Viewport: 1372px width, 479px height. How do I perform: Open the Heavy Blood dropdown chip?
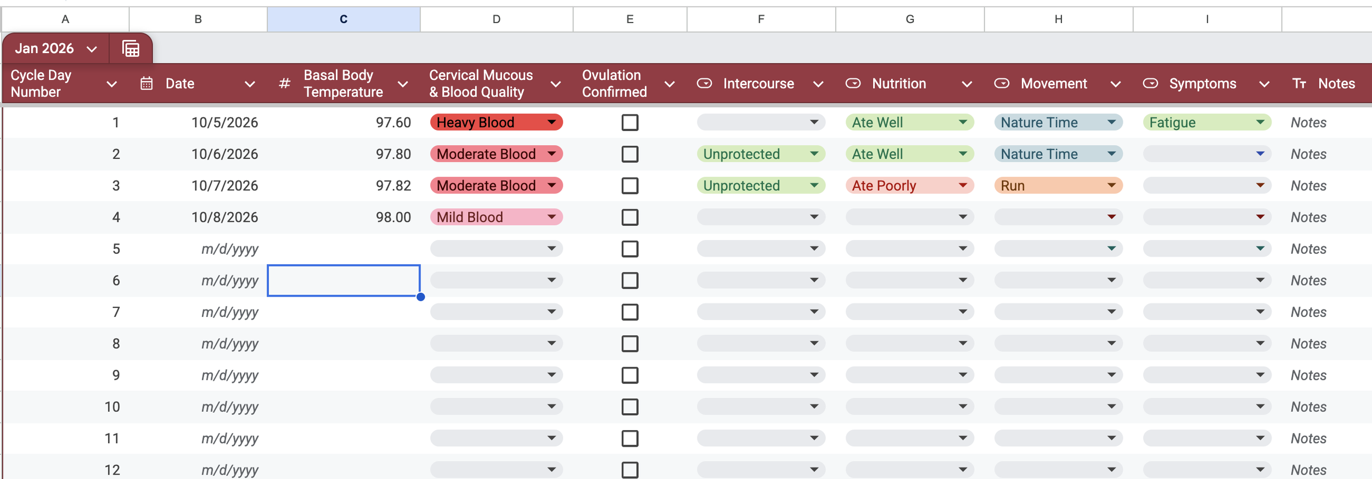point(496,122)
